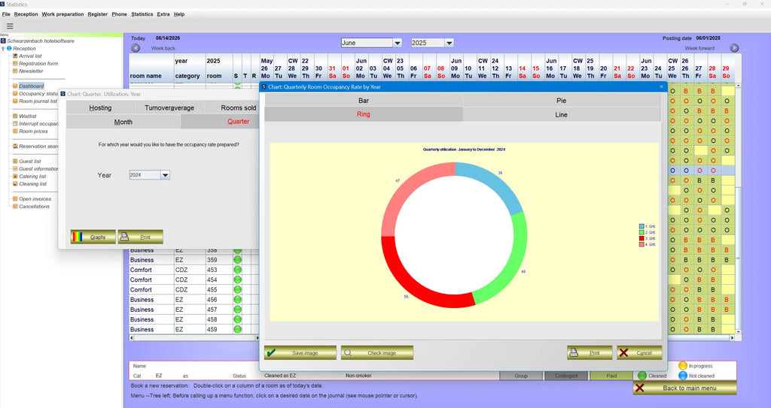Screen dimensions: 771x408
Task: Open the Statistics menu
Action: pyautogui.click(x=142, y=14)
